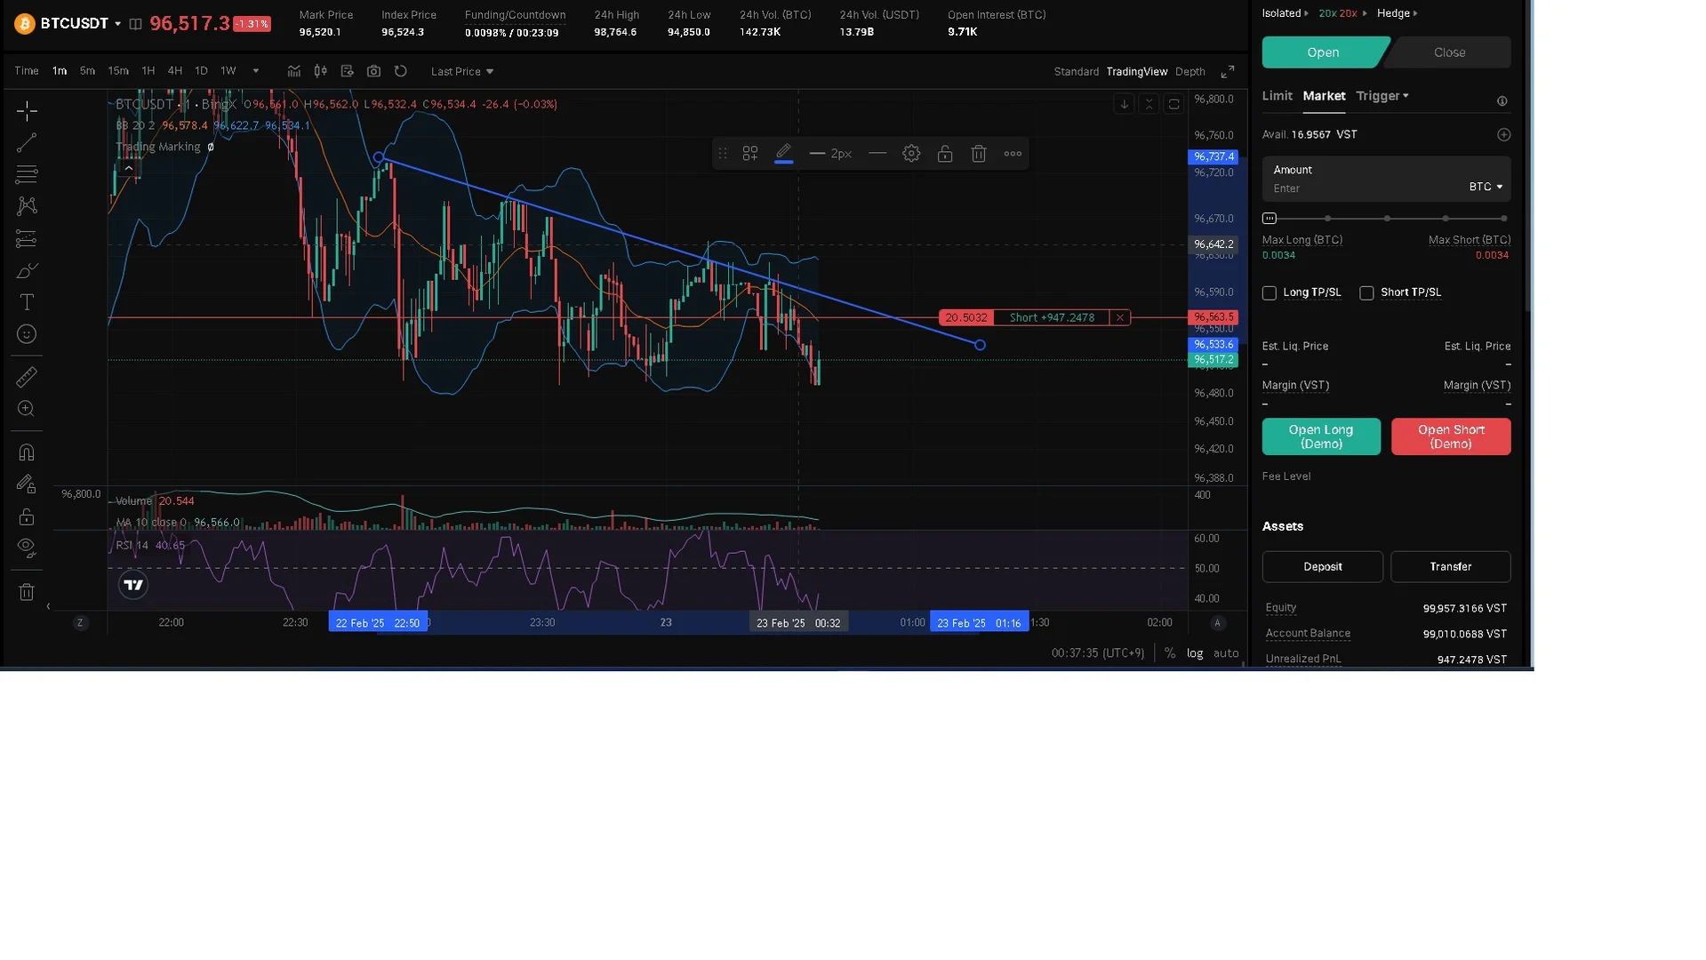Enable the Short TP/SL checkbox
The image size is (1706, 960).
[1366, 293]
